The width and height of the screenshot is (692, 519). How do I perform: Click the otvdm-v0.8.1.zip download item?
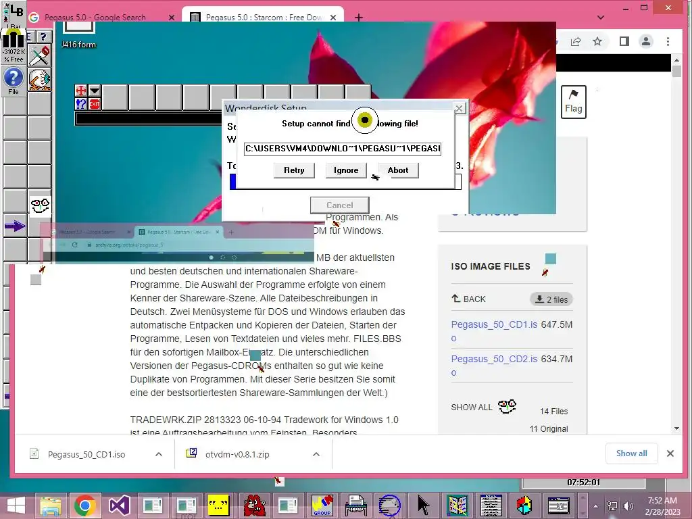pos(237,454)
